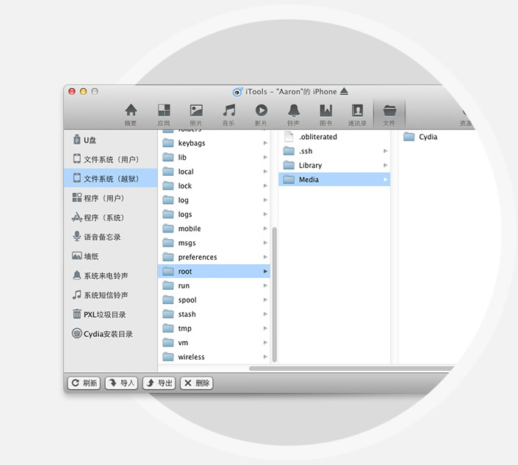The image size is (518, 465).
Task: Open the 图书 books toolbar icon
Action: [x=325, y=115]
